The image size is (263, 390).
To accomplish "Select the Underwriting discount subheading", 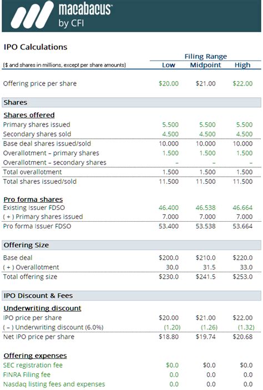I will 43,308.
